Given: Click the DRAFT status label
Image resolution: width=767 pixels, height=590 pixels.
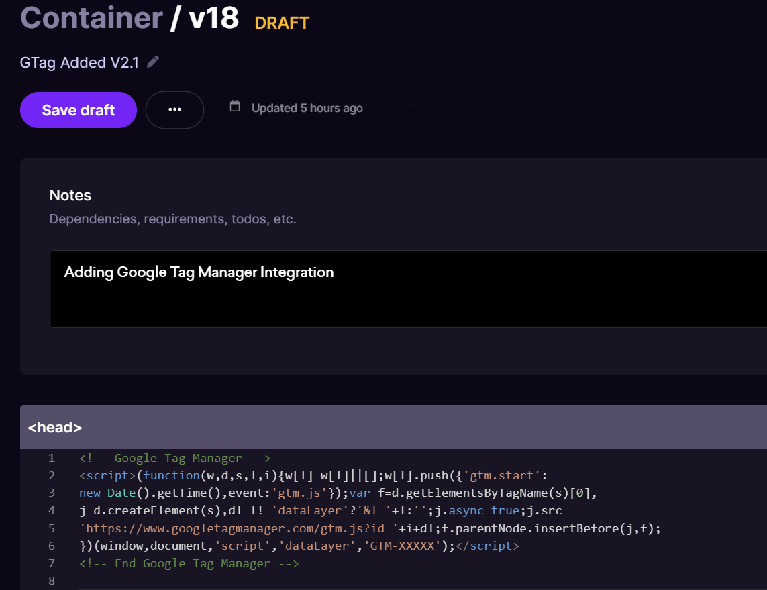Looking at the screenshot, I should click(x=282, y=23).
